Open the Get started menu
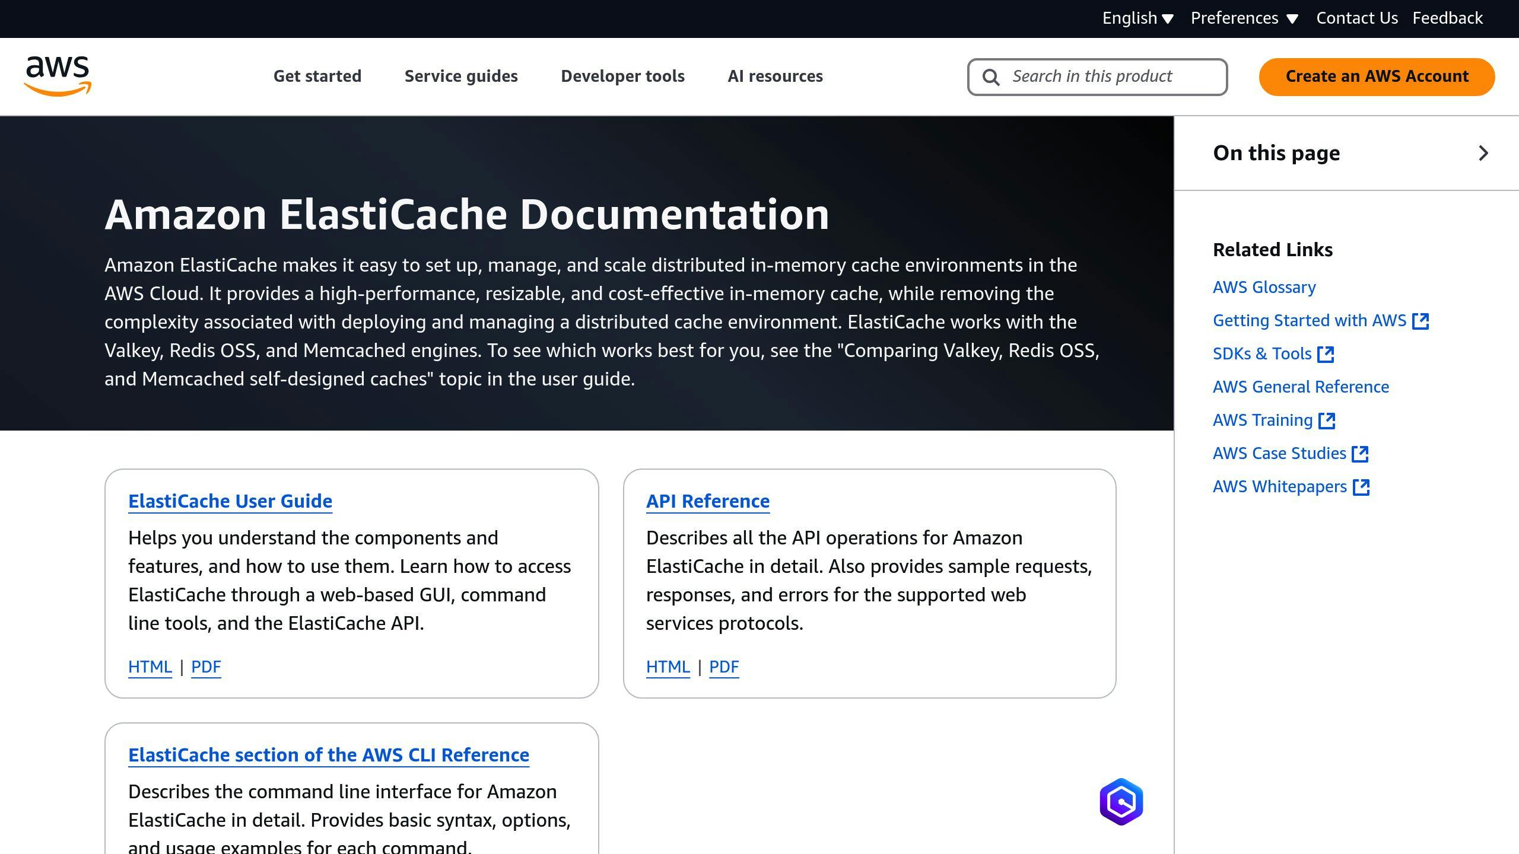The width and height of the screenshot is (1519, 854). (x=317, y=77)
